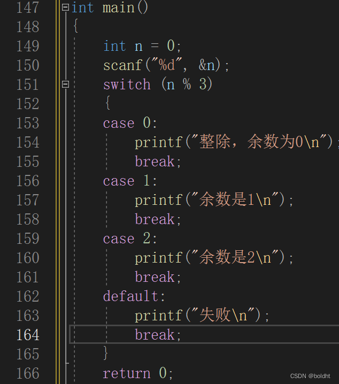The image size is (339, 384).
Task: Click line number 159 in gutter
Action: pyautogui.click(x=28, y=239)
